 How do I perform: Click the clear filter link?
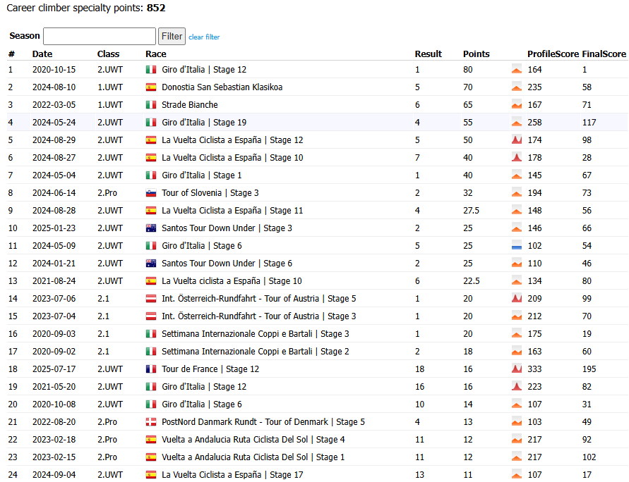204,37
